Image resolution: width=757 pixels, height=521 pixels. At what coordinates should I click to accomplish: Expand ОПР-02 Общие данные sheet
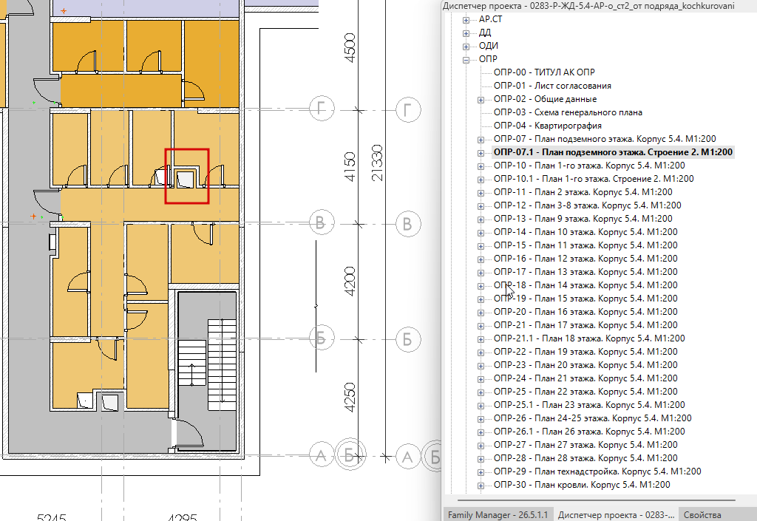click(x=481, y=100)
